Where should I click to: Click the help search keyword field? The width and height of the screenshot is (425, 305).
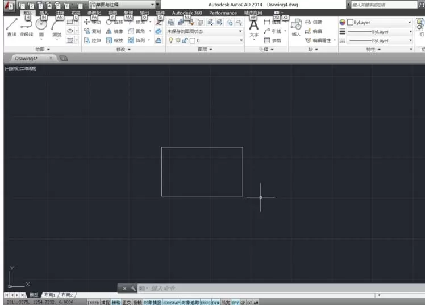(x=384, y=5)
